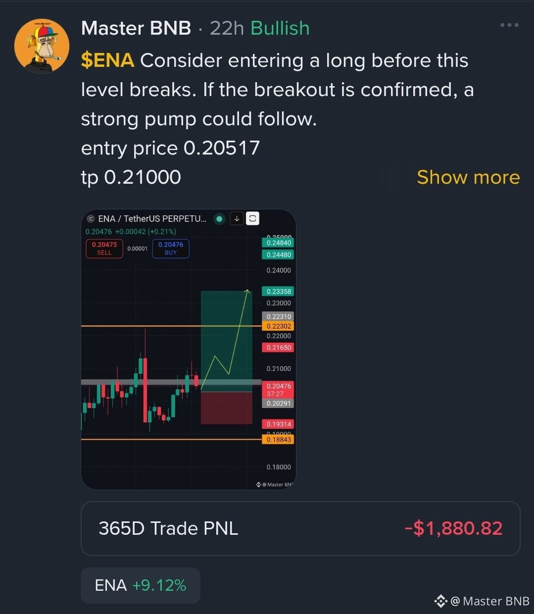Open Master BNB username
The width and height of the screenshot is (534, 614).
pyautogui.click(x=136, y=28)
